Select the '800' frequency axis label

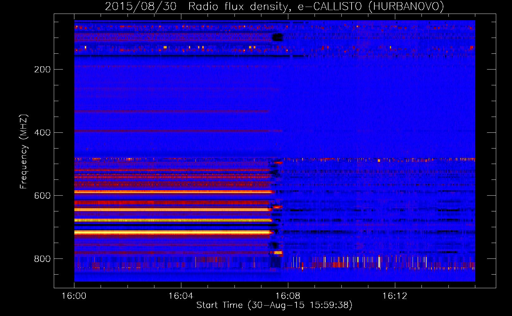(x=42, y=259)
